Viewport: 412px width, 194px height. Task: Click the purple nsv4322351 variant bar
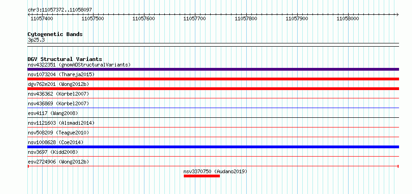(213, 69)
